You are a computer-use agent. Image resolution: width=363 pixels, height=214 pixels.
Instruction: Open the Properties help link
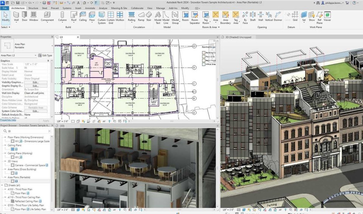8,120
